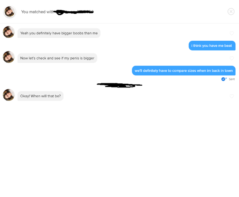239x197 pixels.
Task: Select the blue "i think you have me beat" bubble
Action: click(212, 46)
